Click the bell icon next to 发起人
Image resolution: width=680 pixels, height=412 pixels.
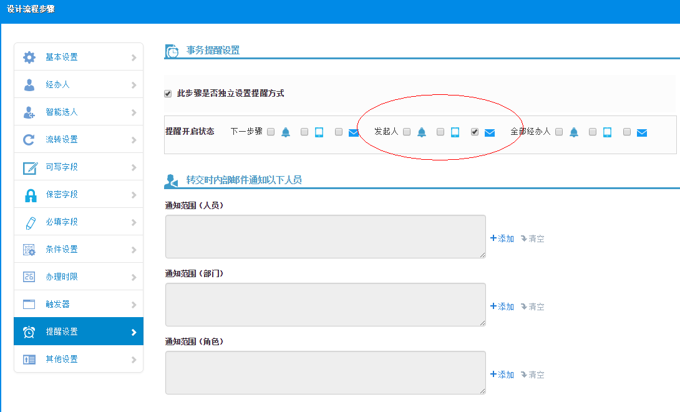422,132
